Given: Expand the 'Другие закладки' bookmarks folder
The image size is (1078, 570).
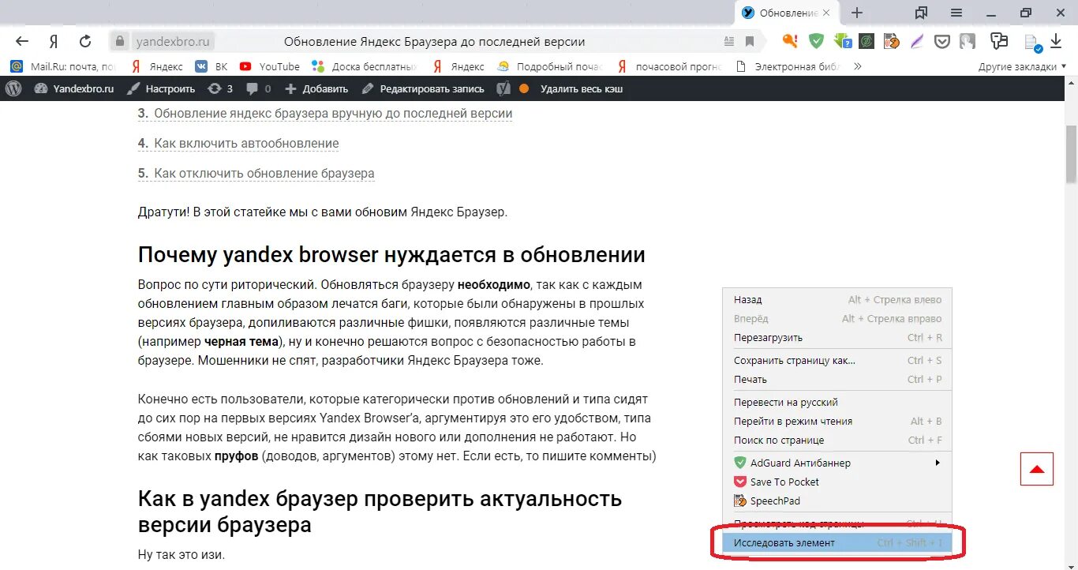Looking at the screenshot, I should pyautogui.click(x=1022, y=66).
